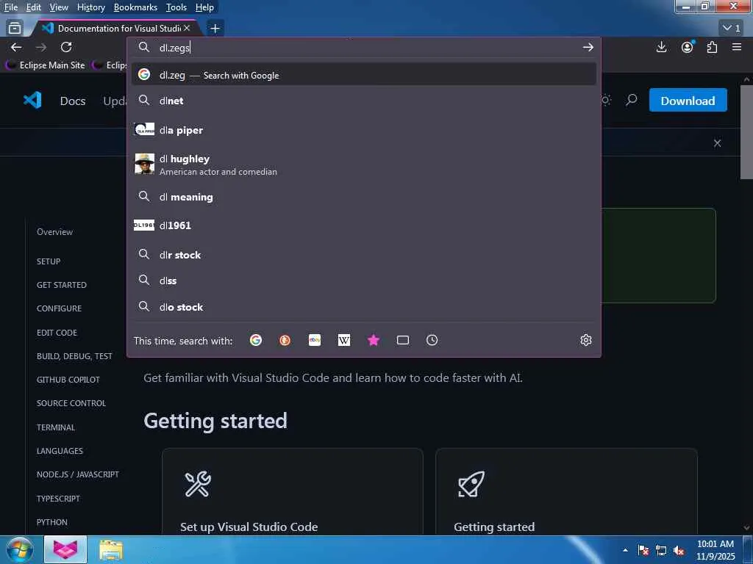
Task: Open the Firefox View icon left of tabs
Action: coord(15,29)
